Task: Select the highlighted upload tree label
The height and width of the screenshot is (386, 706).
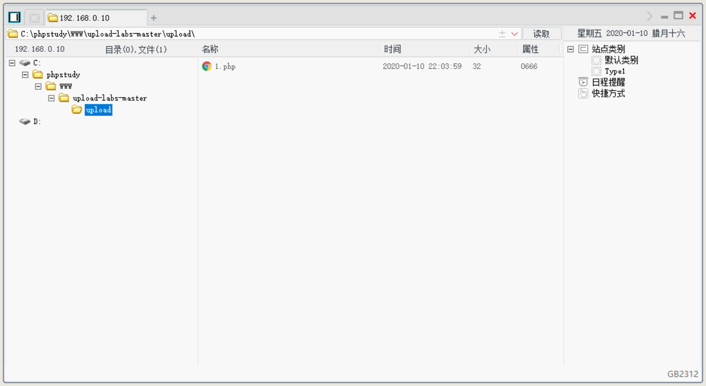Action: tap(99, 110)
